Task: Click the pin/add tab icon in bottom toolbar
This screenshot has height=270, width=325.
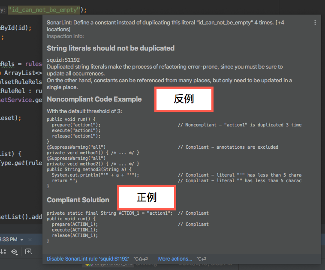Action: click(28, 252)
